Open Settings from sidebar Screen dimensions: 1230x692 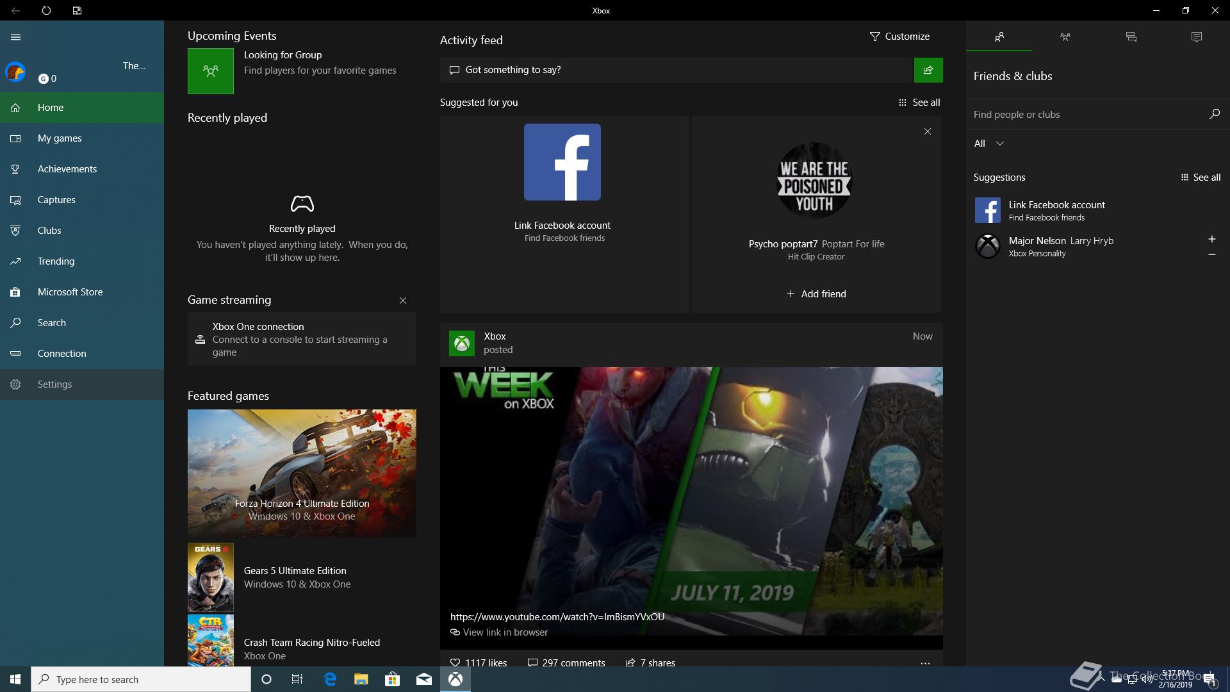coord(82,384)
